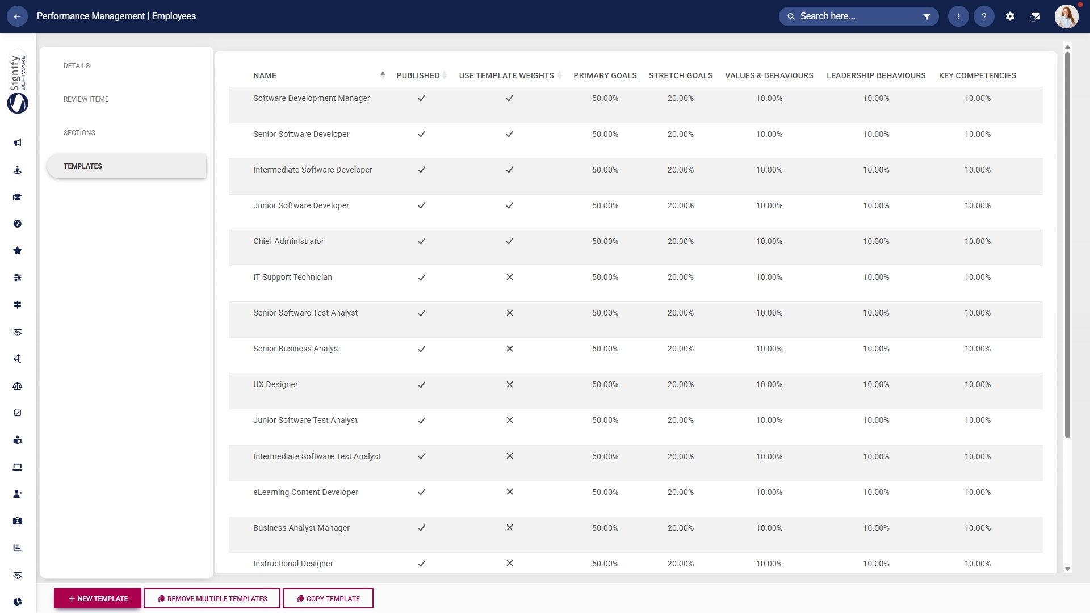Click the Primary Goals column header
This screenshot has width=1090, height=613.
click(605, 75)
